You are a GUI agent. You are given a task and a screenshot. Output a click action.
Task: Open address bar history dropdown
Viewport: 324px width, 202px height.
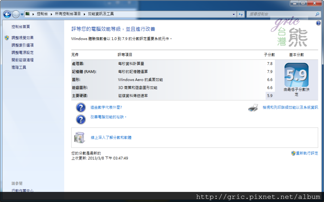click(234, 14)
